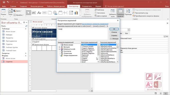This screenshot has width=170, height=95.
Task: Open property sheet selection dropdown arrow
Action: coord(129,30)
